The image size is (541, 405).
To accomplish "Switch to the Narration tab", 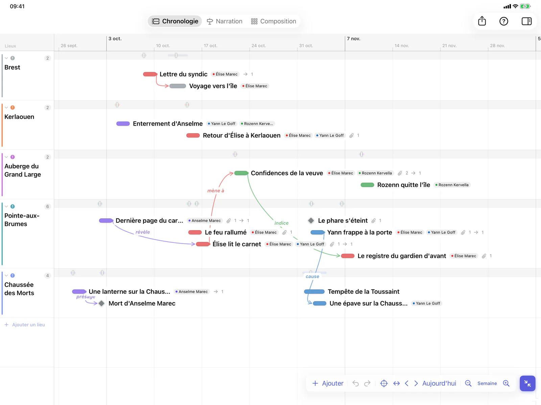I will (225, 21).
